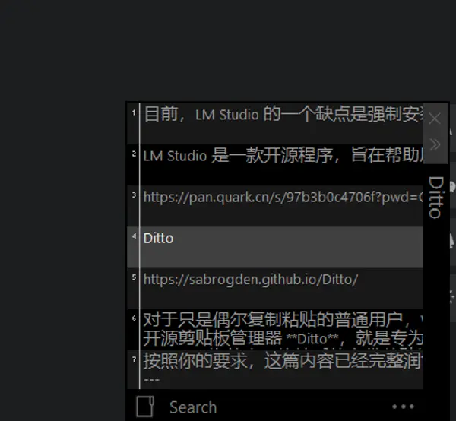This screenshot has width=456, height=421.
Task: Close the Ditto window with X
Action: 435,119
